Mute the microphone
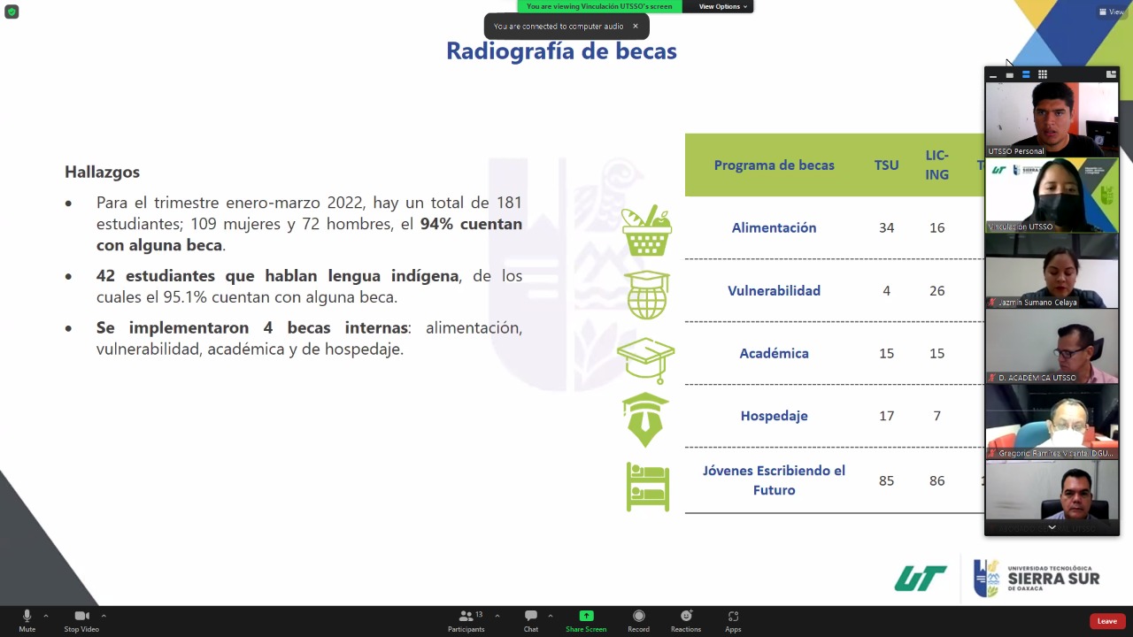The image size is (1133, 637). click(27, 620)
